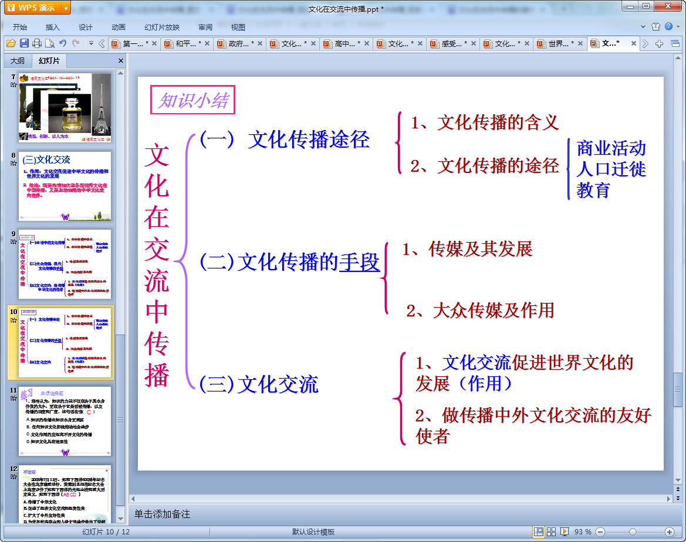
Task: Go to previous slide with double-up arrow
Action: click(678, 489)
